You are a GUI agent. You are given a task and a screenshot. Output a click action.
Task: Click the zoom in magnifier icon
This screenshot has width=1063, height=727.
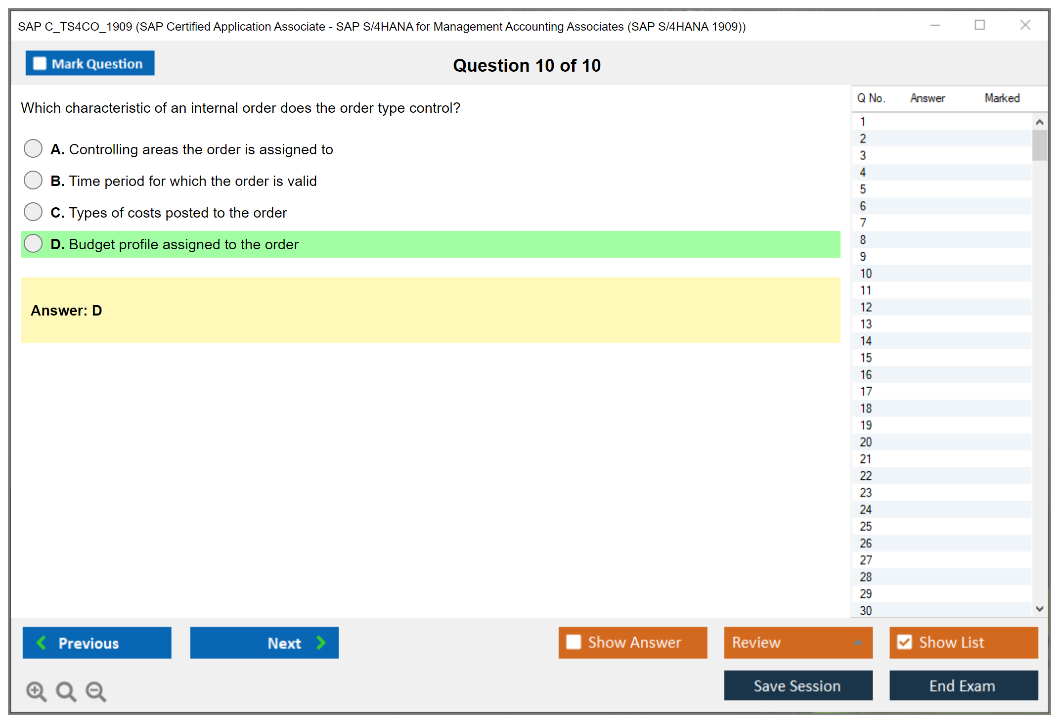click(x=36, y=691)
